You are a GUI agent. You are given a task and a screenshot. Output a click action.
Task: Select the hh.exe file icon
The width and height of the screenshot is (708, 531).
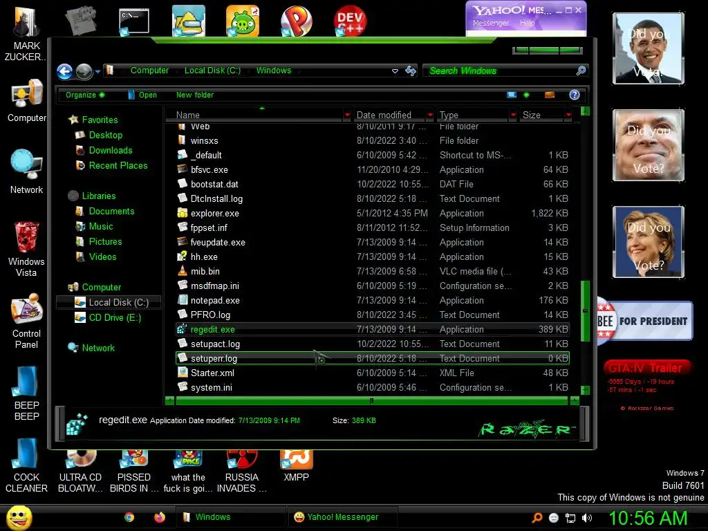pyautogui.click(x=182, y=257)
